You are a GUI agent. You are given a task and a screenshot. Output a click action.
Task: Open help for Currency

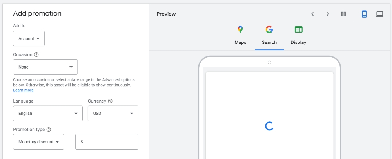coord(110,101)
